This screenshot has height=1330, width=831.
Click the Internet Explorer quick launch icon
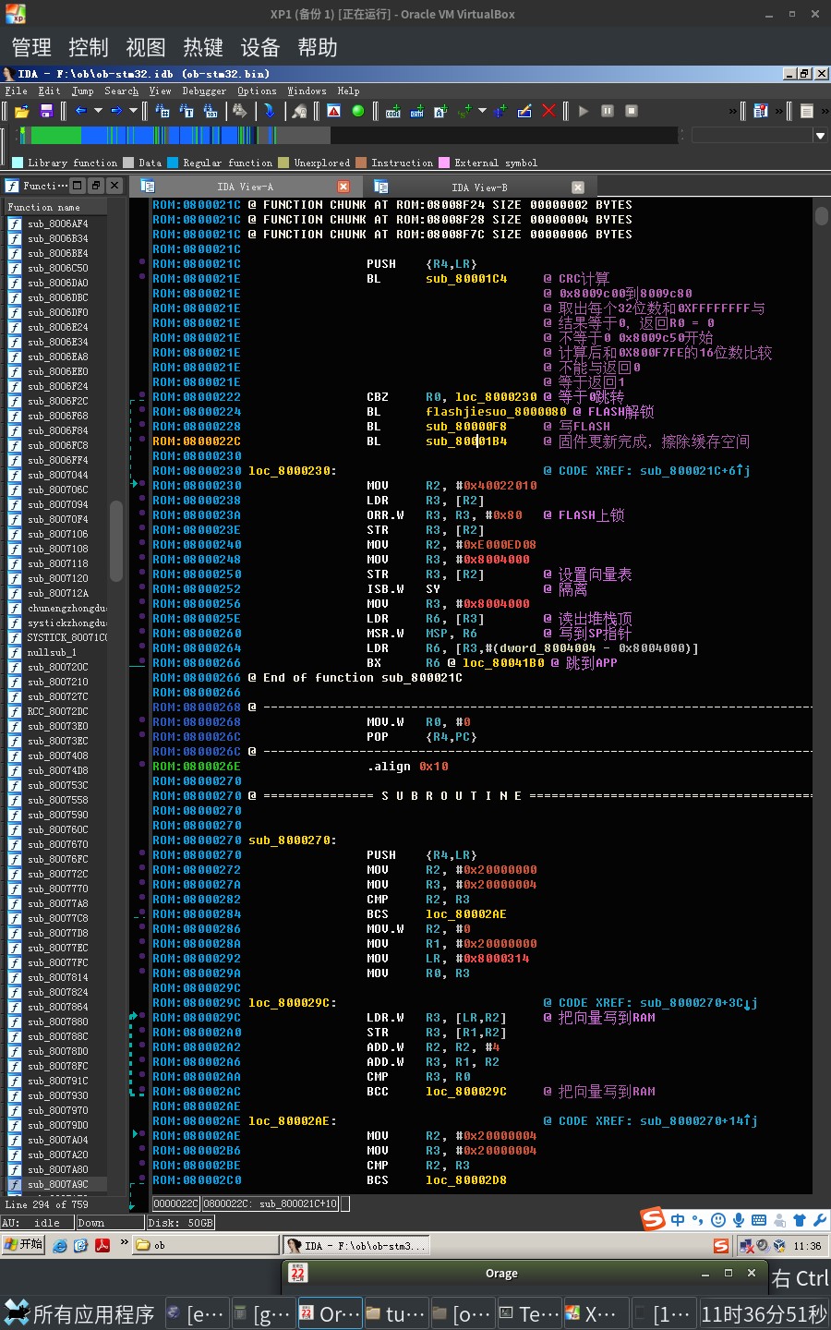[60, 1245]
